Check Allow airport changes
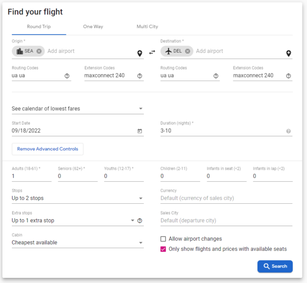Viewport: 307px width, 283px height. tap(163, 239)
